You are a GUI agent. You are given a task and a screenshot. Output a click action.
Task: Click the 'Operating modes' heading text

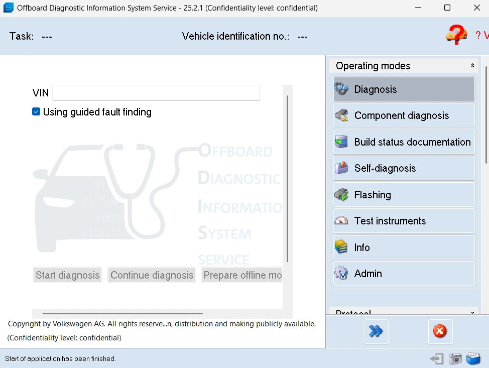coord(373,66)
